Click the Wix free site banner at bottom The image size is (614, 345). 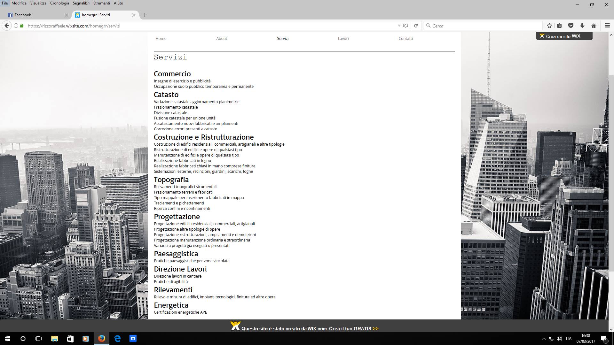(304, 326)
